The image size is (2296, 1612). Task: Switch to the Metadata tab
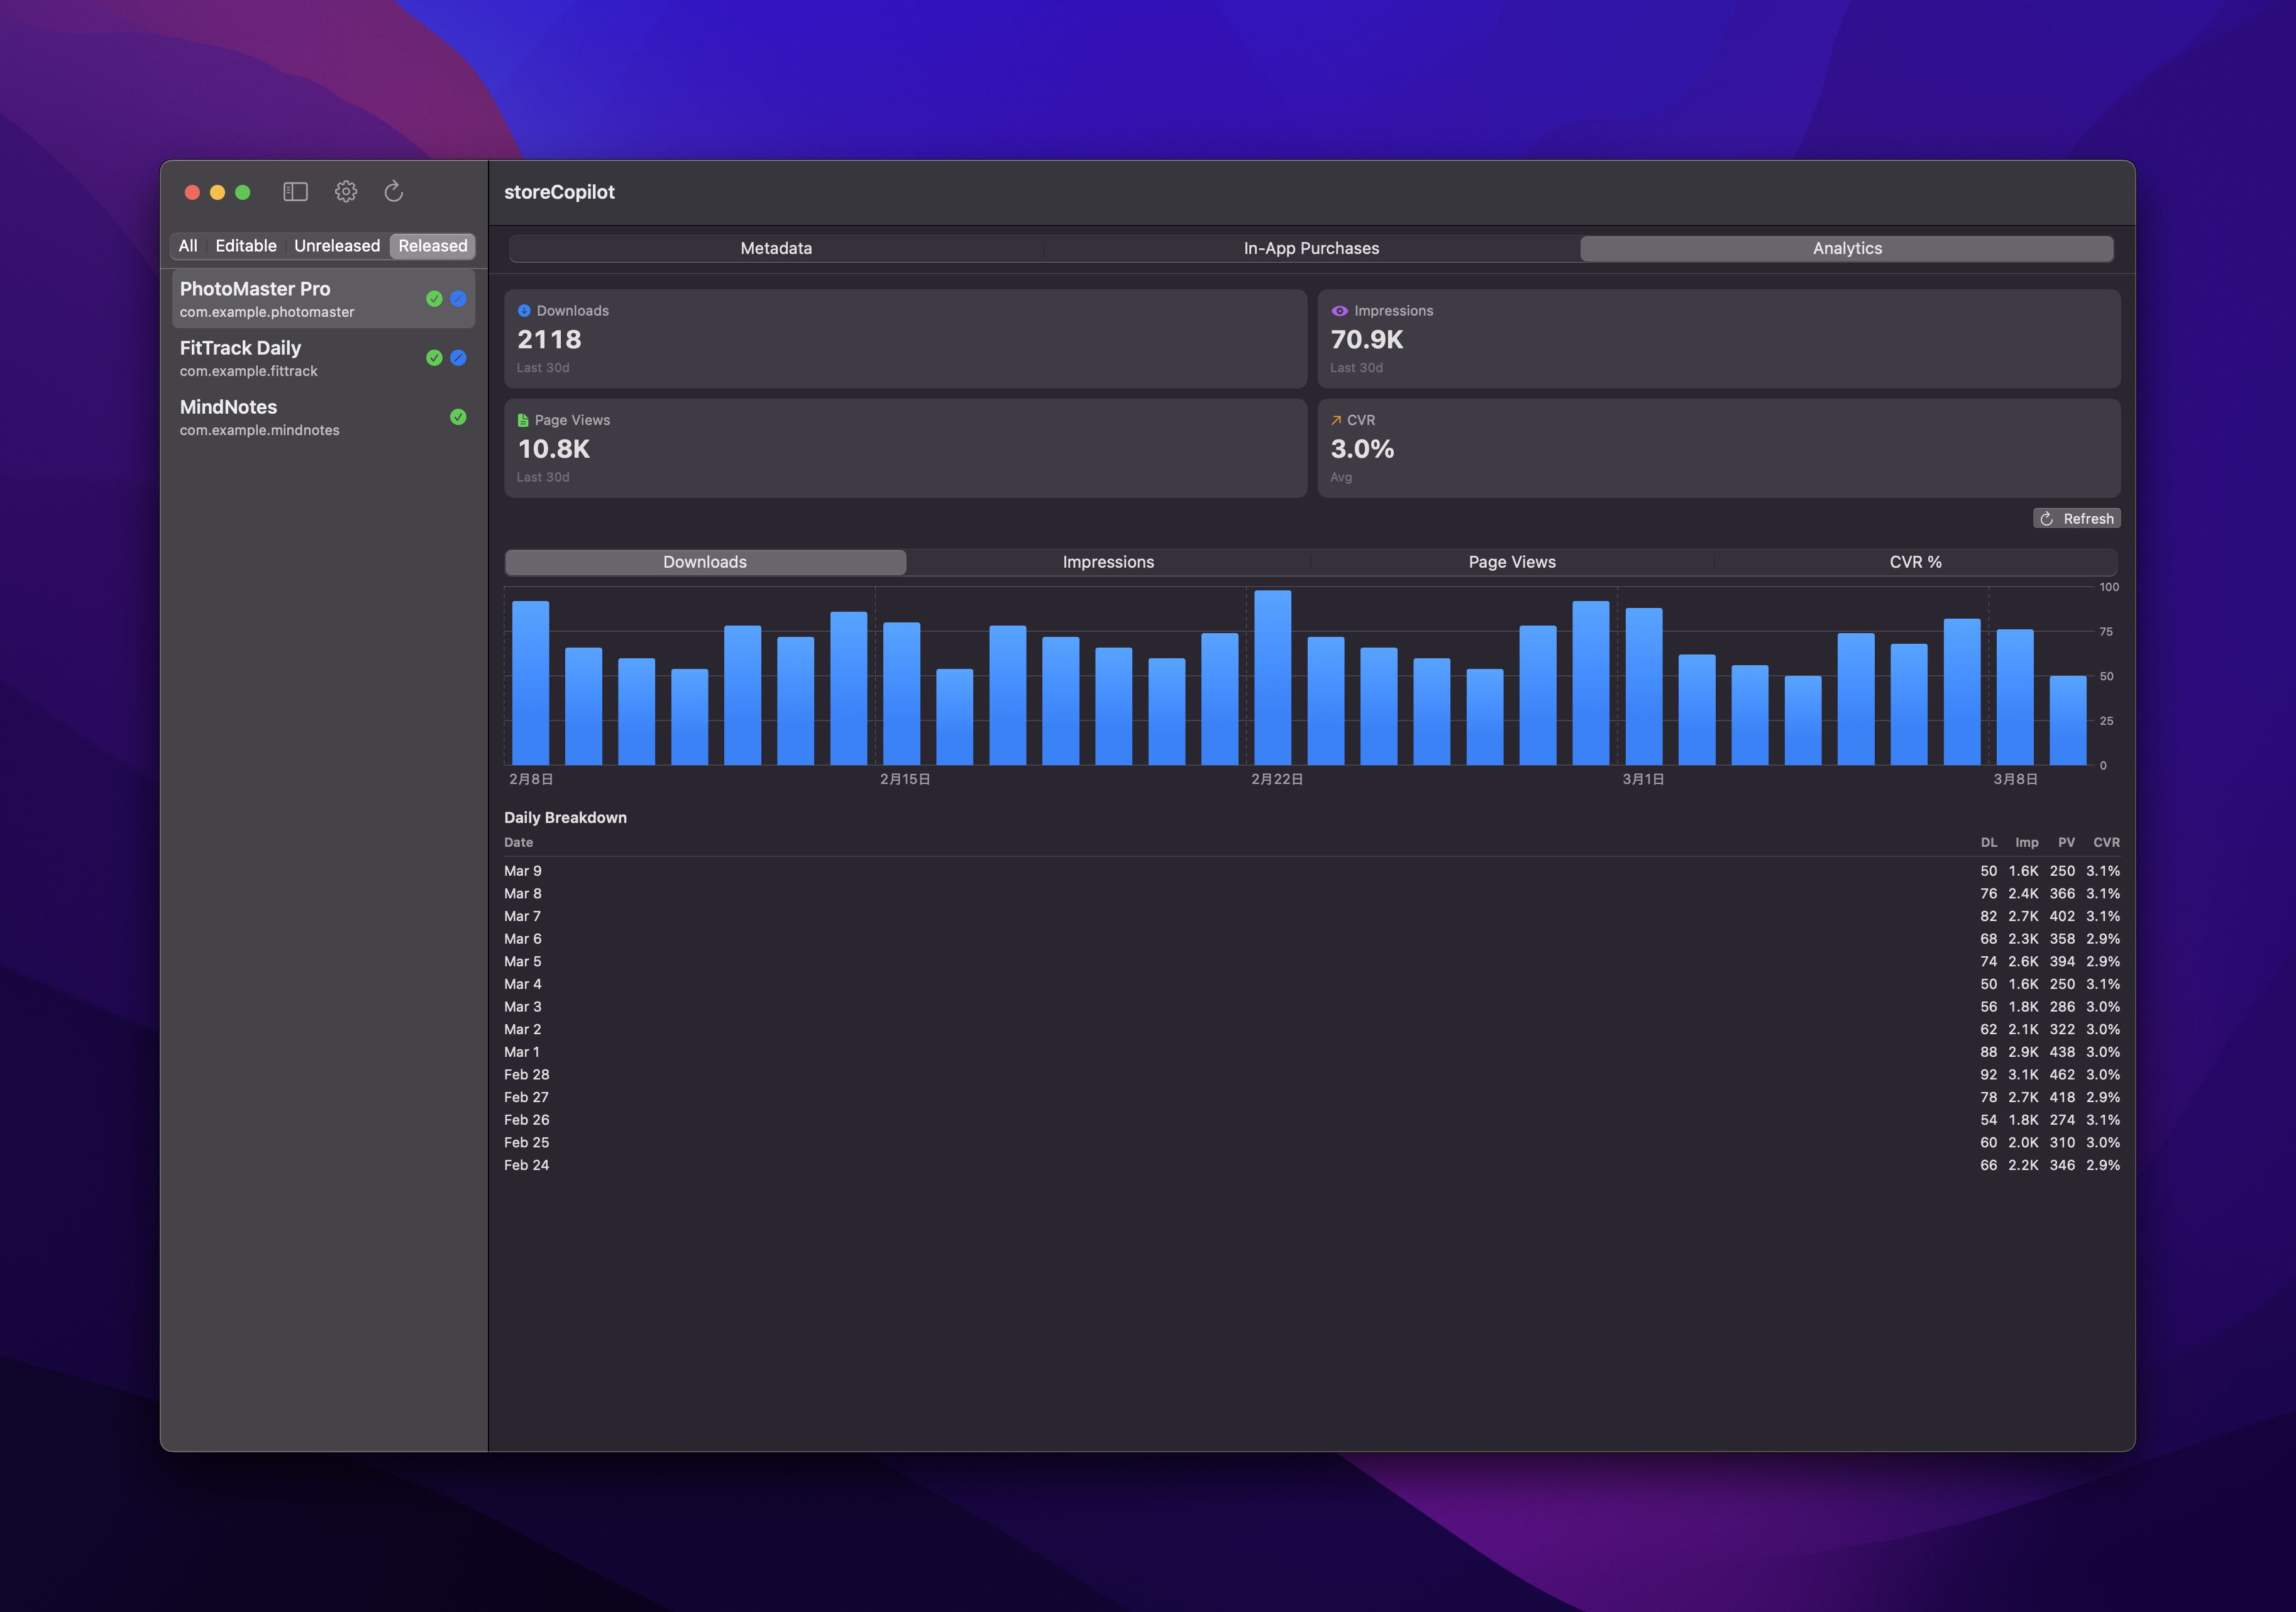[776, 247]
